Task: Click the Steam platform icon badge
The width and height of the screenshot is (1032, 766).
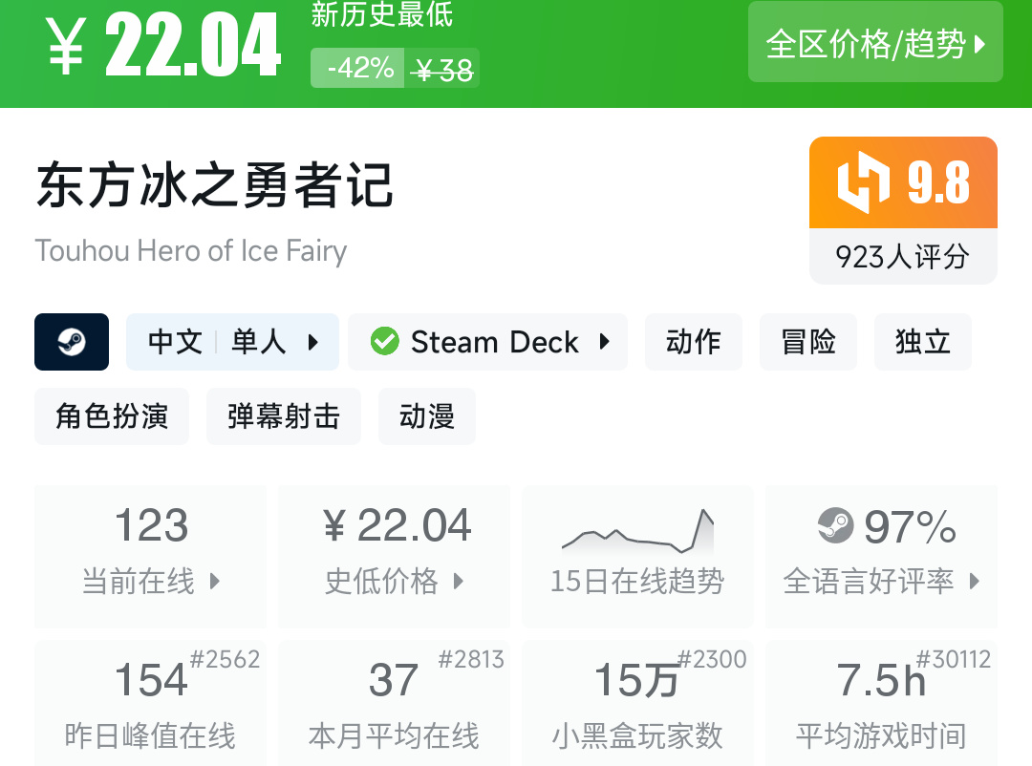Action: [x=72, y=342]
